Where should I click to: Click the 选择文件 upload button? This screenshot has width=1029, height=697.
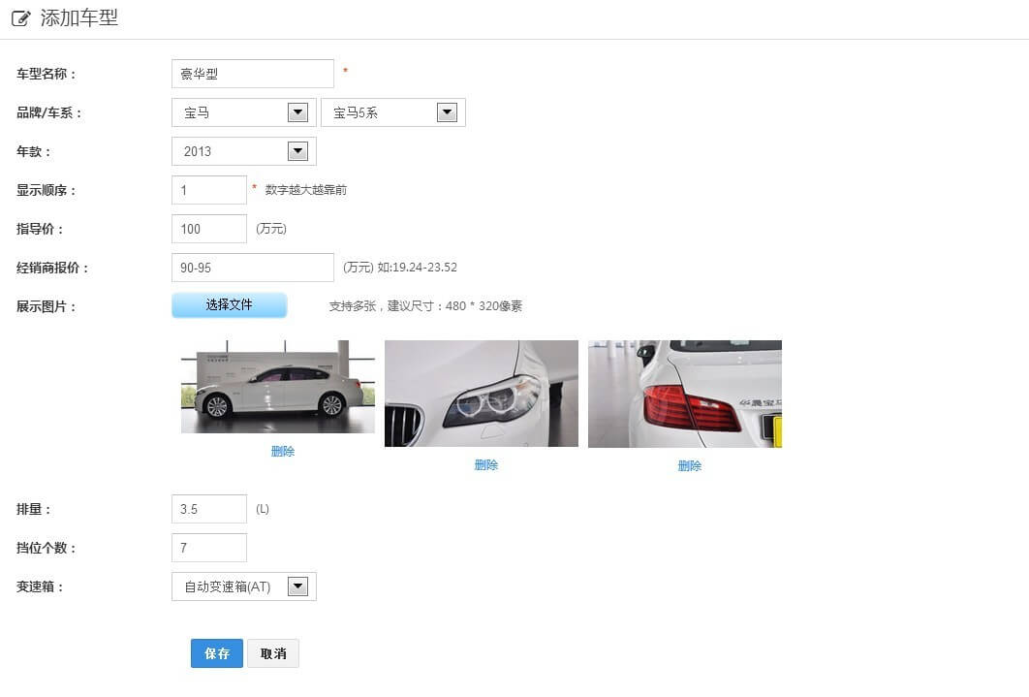[x=229, y=305]
